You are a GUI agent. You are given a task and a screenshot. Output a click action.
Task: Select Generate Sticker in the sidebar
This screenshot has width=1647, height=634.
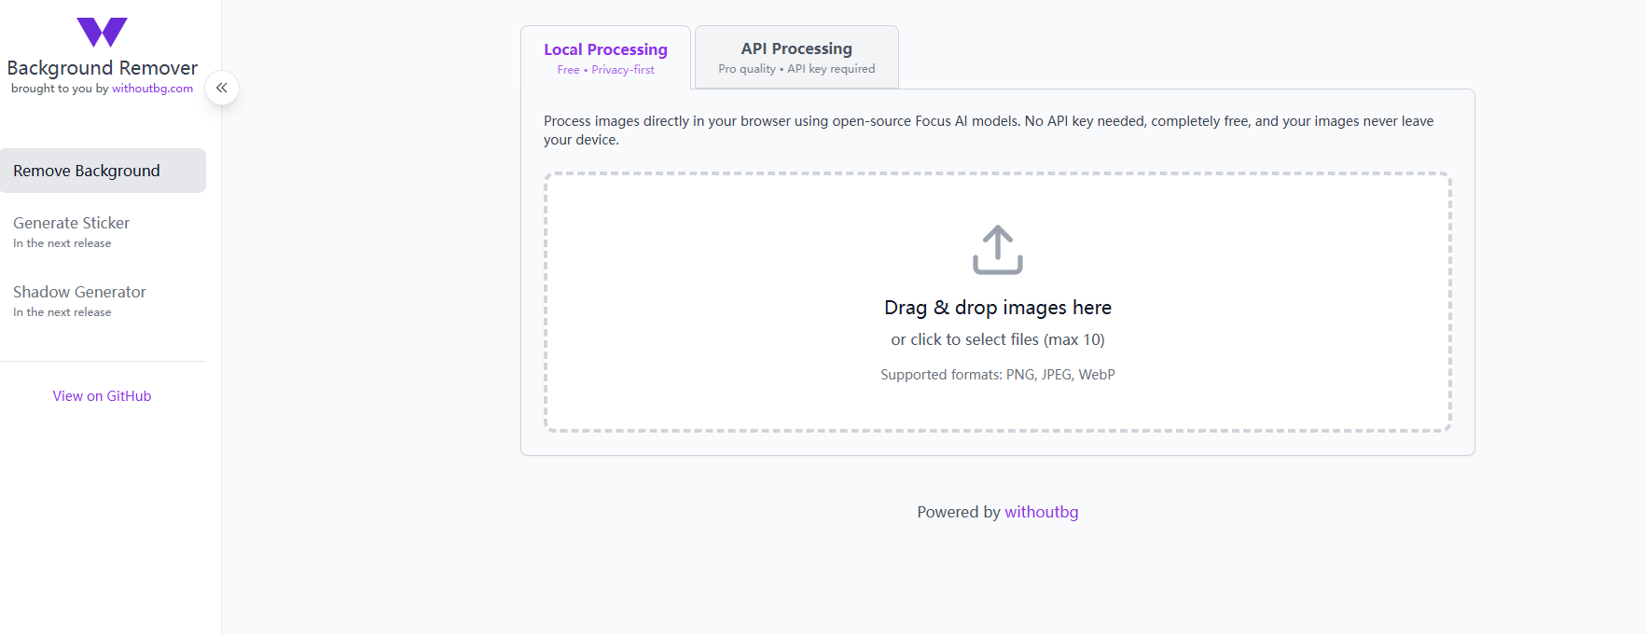[72, 223]
